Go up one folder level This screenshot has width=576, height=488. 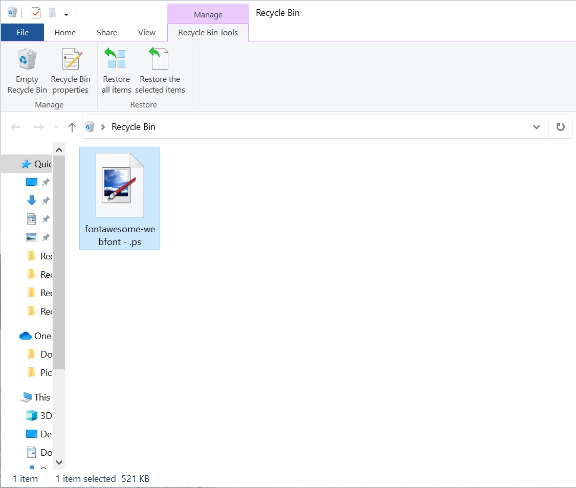click(x=72, y=127)
